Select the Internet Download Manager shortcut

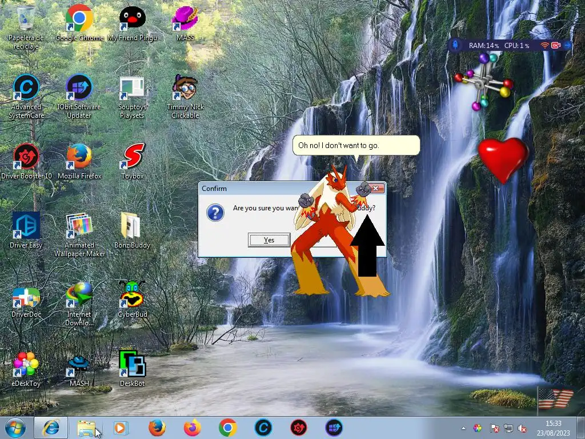click(79, 304)
